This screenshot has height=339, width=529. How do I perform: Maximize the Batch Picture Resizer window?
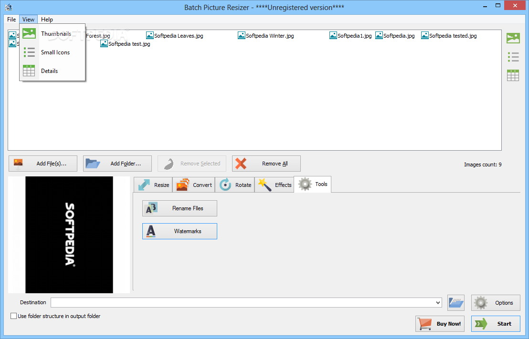pyautogui.click(x=498, y=6)
